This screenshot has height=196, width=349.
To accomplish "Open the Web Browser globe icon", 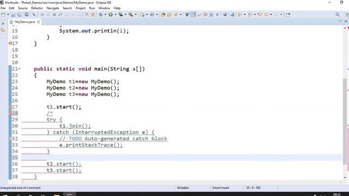I will pyautogui.click(x=225, y=15).
